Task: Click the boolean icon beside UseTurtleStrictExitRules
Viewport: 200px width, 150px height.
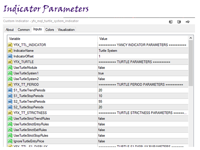Action: 10,130
